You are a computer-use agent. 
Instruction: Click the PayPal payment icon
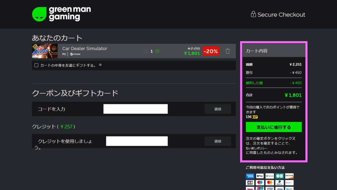(x=279, y=183)
